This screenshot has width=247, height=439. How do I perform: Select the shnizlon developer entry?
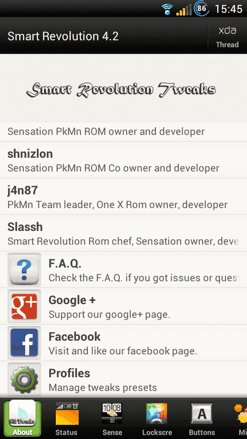pos(123,160)
